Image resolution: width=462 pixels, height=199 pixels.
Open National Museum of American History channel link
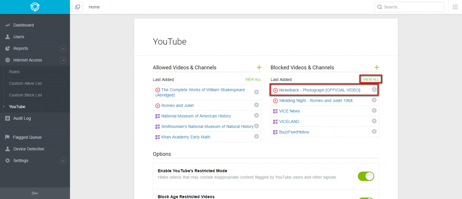coord(196,116)
